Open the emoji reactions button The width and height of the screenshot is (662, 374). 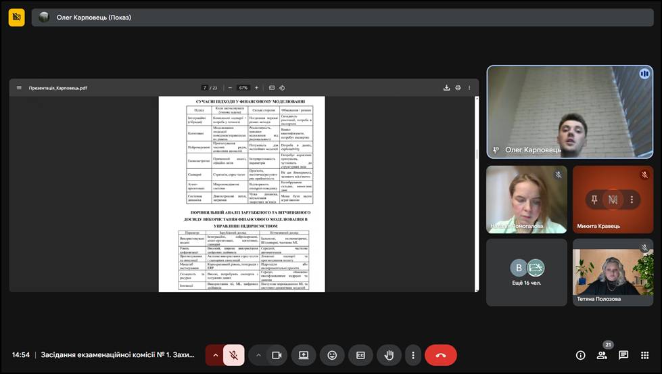332,355
